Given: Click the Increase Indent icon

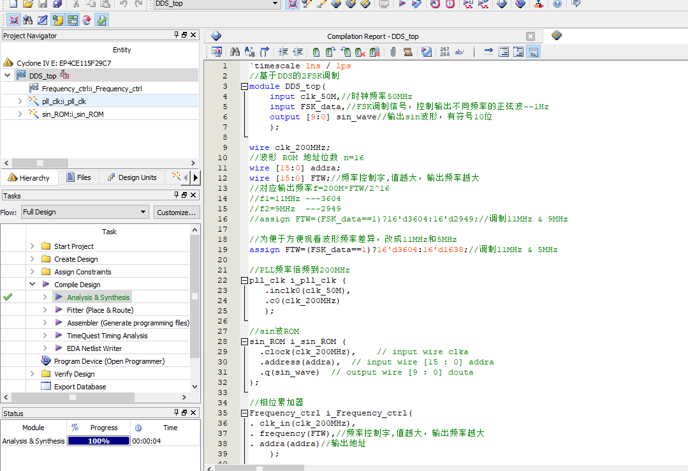Looking at the screenshot, I should tap(283, 52).
